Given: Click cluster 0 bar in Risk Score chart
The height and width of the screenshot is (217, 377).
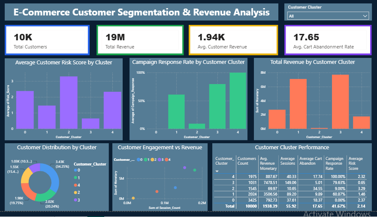Looking at the screenshot, I should coord(25,110).
